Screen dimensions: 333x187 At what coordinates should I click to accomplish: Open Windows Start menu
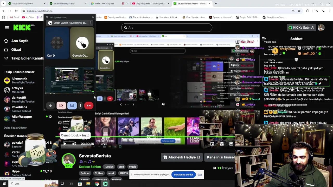pyautogui.click(x=4, y=184)
